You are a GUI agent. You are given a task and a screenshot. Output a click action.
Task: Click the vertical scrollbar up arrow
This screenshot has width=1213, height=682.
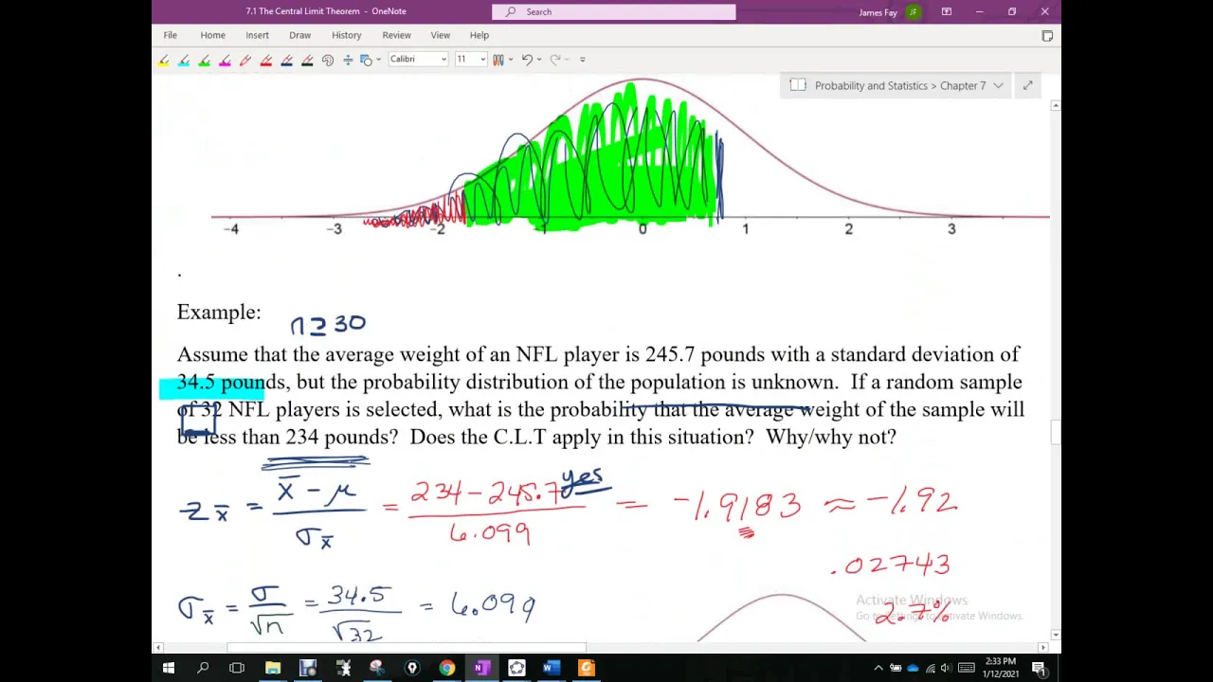1056,105
